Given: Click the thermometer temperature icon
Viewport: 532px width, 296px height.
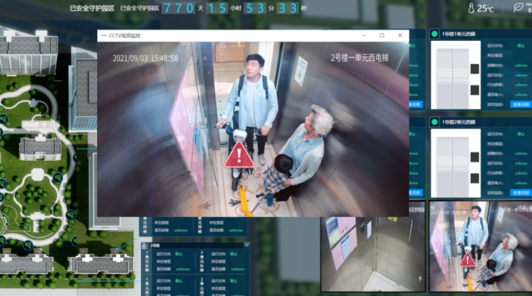Looking at the screenshot, I should [471, 8].
